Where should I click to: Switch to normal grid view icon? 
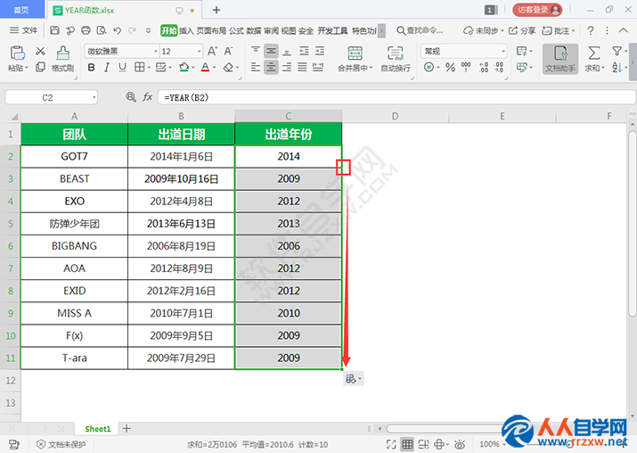point(407,444)
